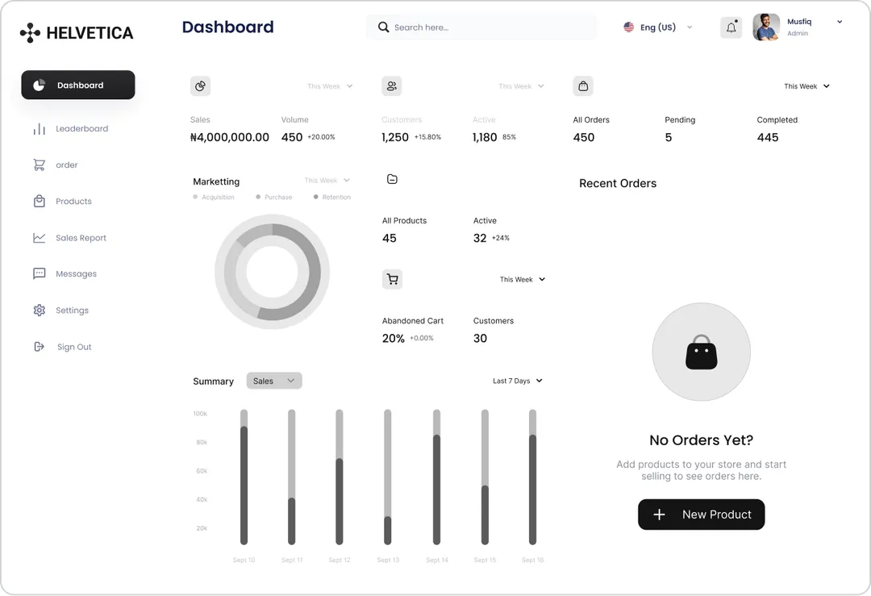Go to Sales Report in sidebar
Image resolution: width=871 pixels, height=596 pixels.
click(81, 238)
